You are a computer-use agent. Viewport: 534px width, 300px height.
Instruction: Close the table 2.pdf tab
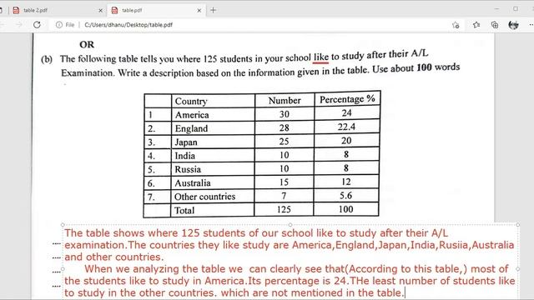pyautogui.click(x=100, y=11)
